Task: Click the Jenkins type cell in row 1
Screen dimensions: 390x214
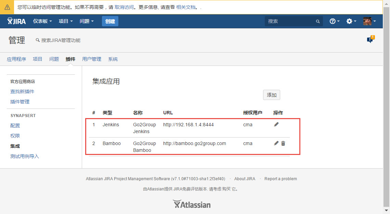Action: pyautogui.click(x=111, y=125)
